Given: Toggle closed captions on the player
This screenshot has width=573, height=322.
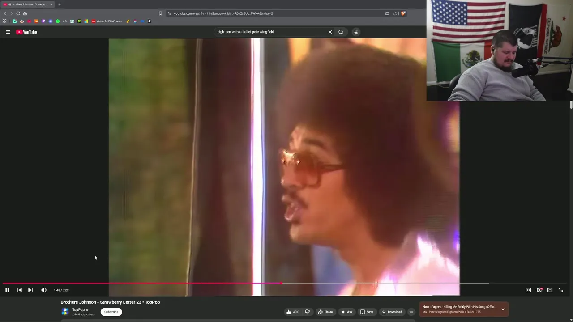Looking at the screenshot, I should [528, 290].
